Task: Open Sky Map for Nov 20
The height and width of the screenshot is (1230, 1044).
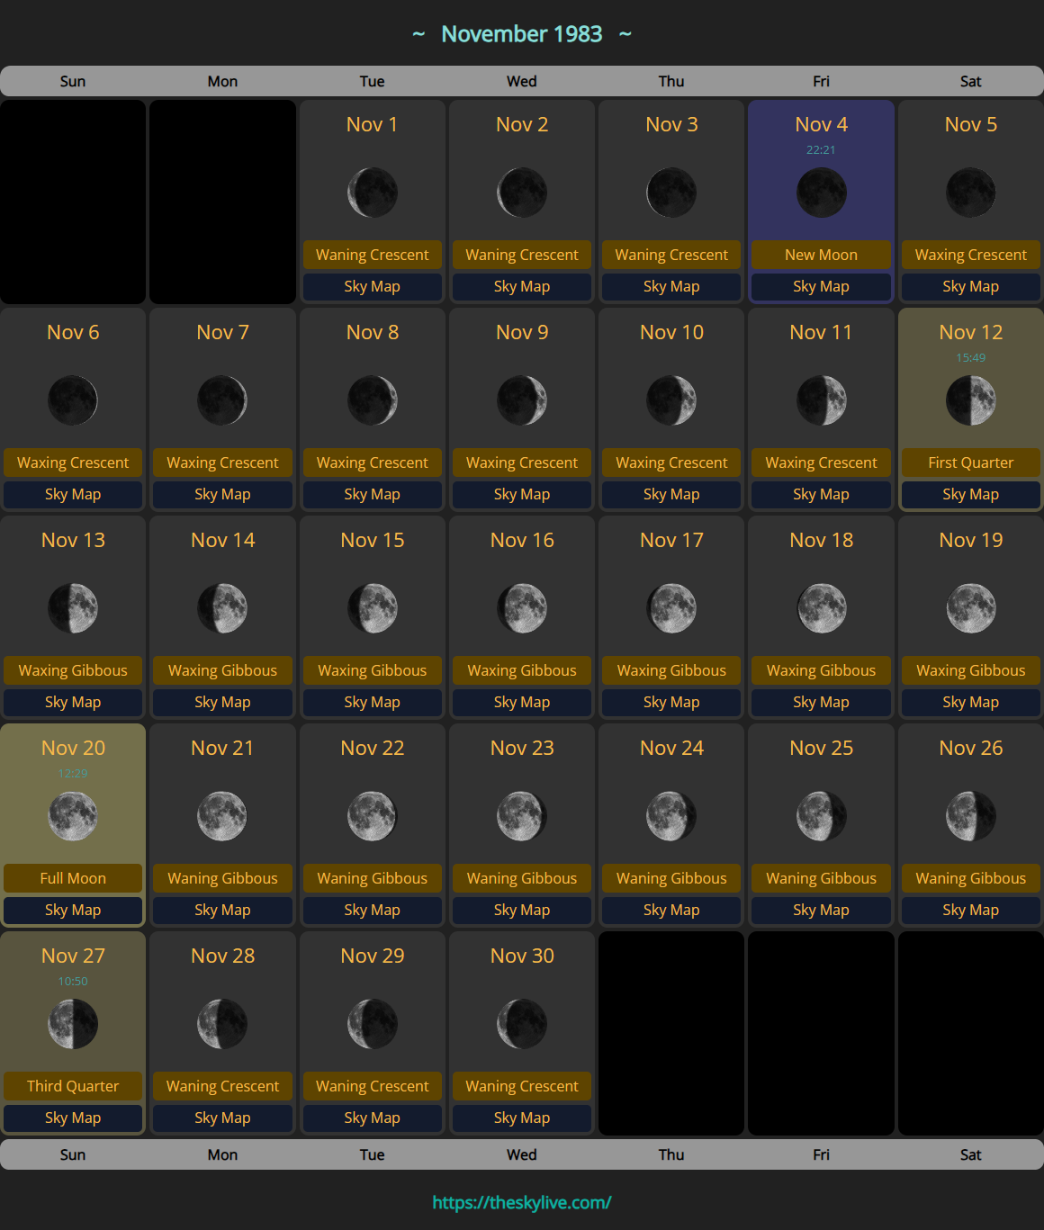Action: (73, 910)
